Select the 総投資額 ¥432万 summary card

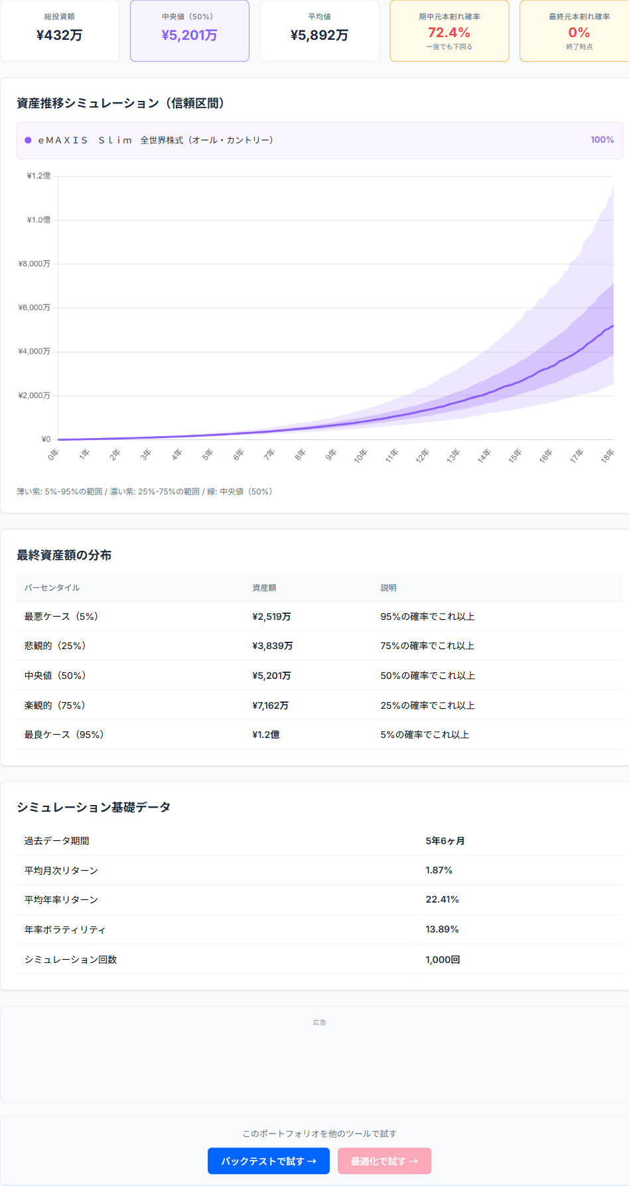coord(60,31)
